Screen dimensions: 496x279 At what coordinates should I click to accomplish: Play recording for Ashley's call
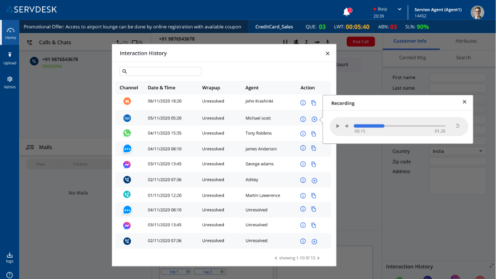coord(314,180)
